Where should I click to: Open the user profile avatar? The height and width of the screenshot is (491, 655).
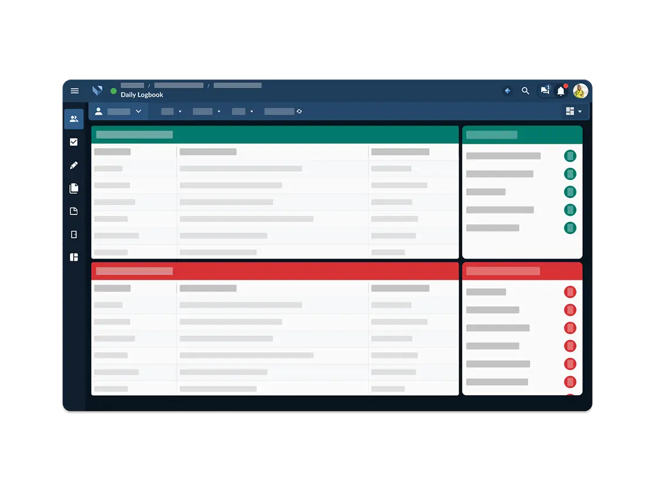(580, 91)
